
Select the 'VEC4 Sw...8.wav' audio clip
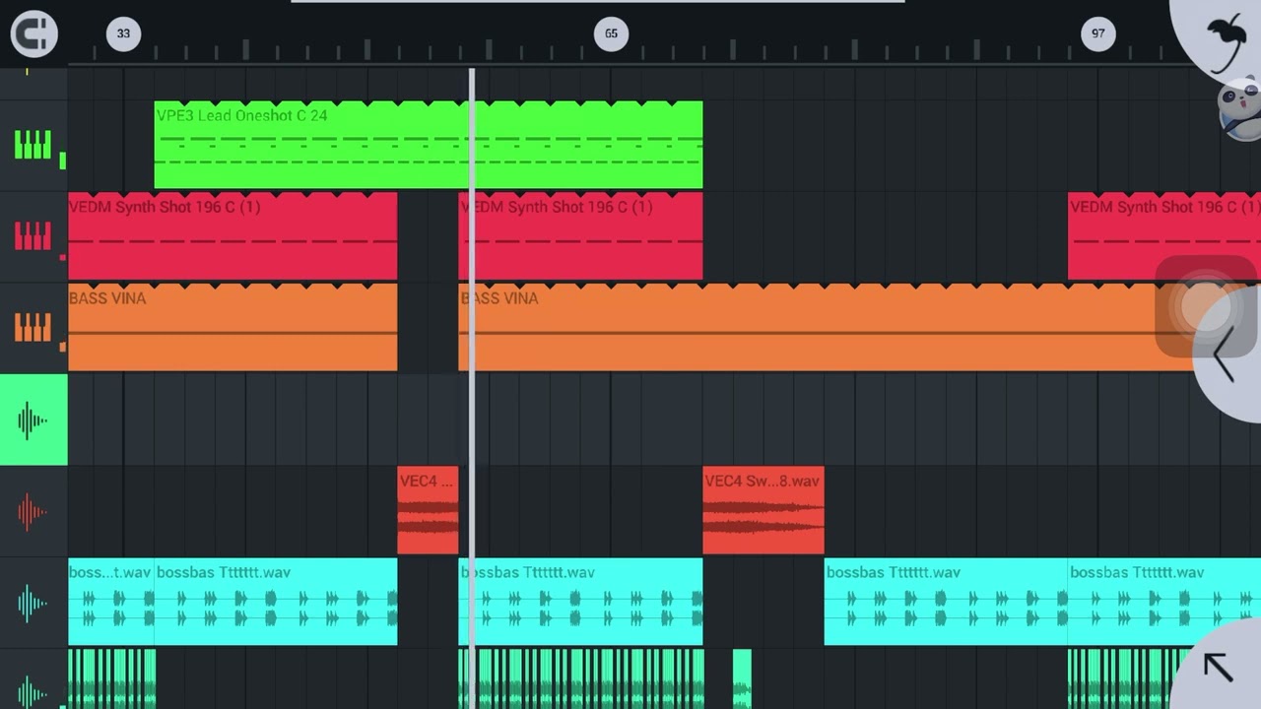click(763, 511)
